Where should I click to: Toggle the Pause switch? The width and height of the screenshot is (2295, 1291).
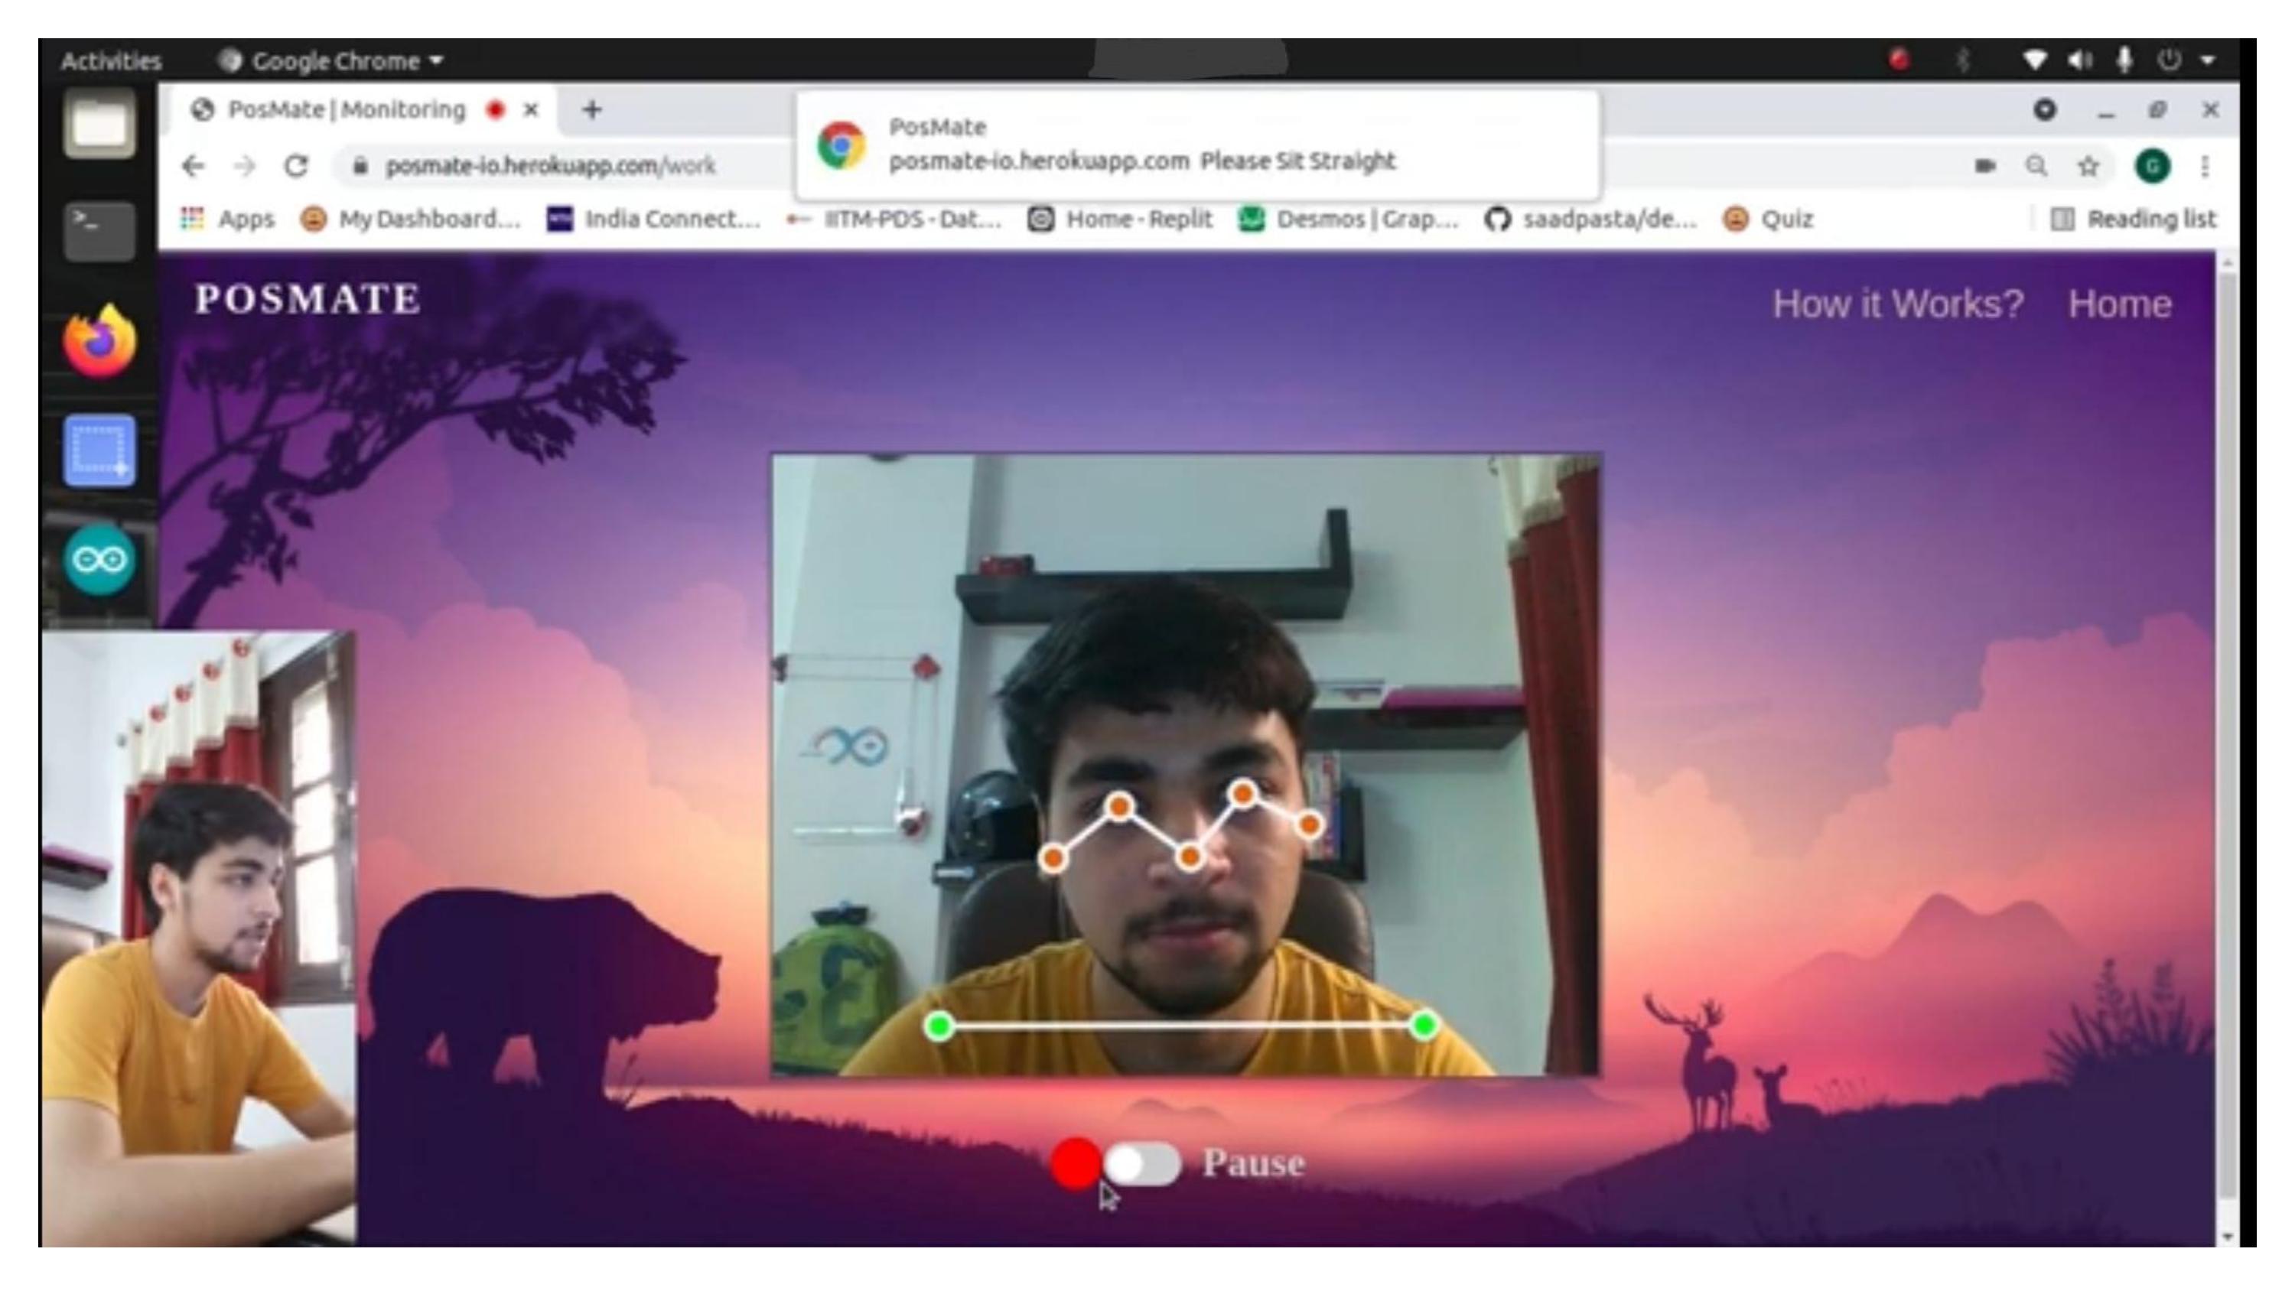point(1143,1163)
